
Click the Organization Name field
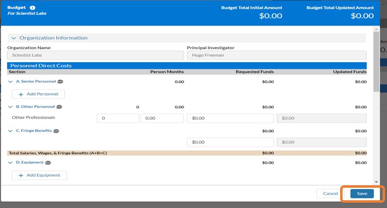point(95,55)
